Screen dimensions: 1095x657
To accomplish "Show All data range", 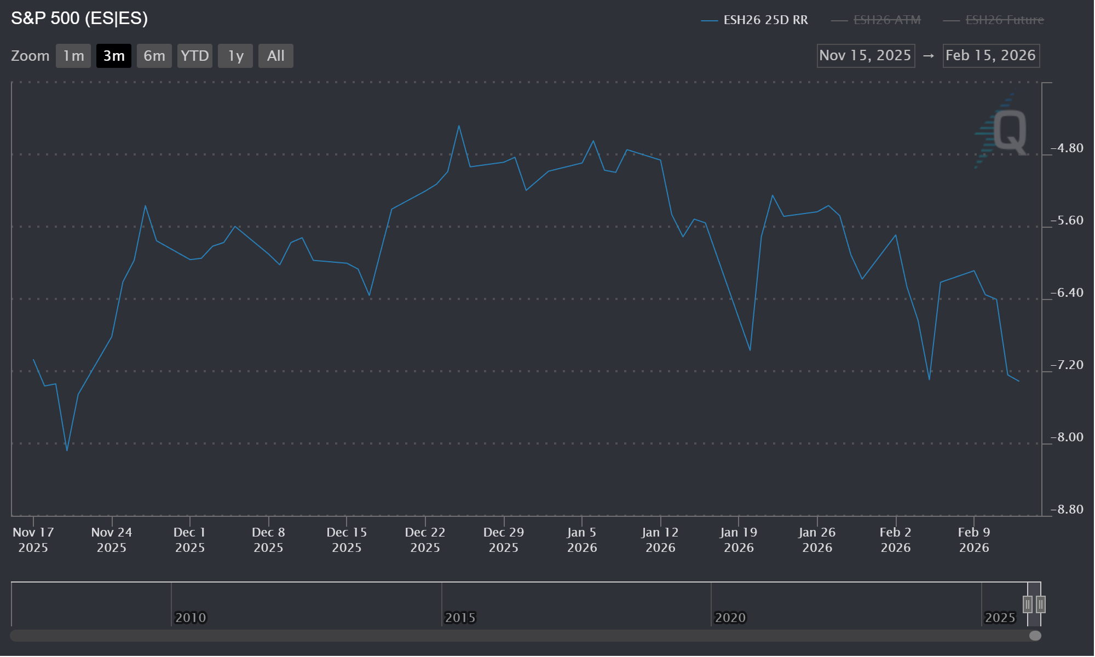I will coord(275,56).
